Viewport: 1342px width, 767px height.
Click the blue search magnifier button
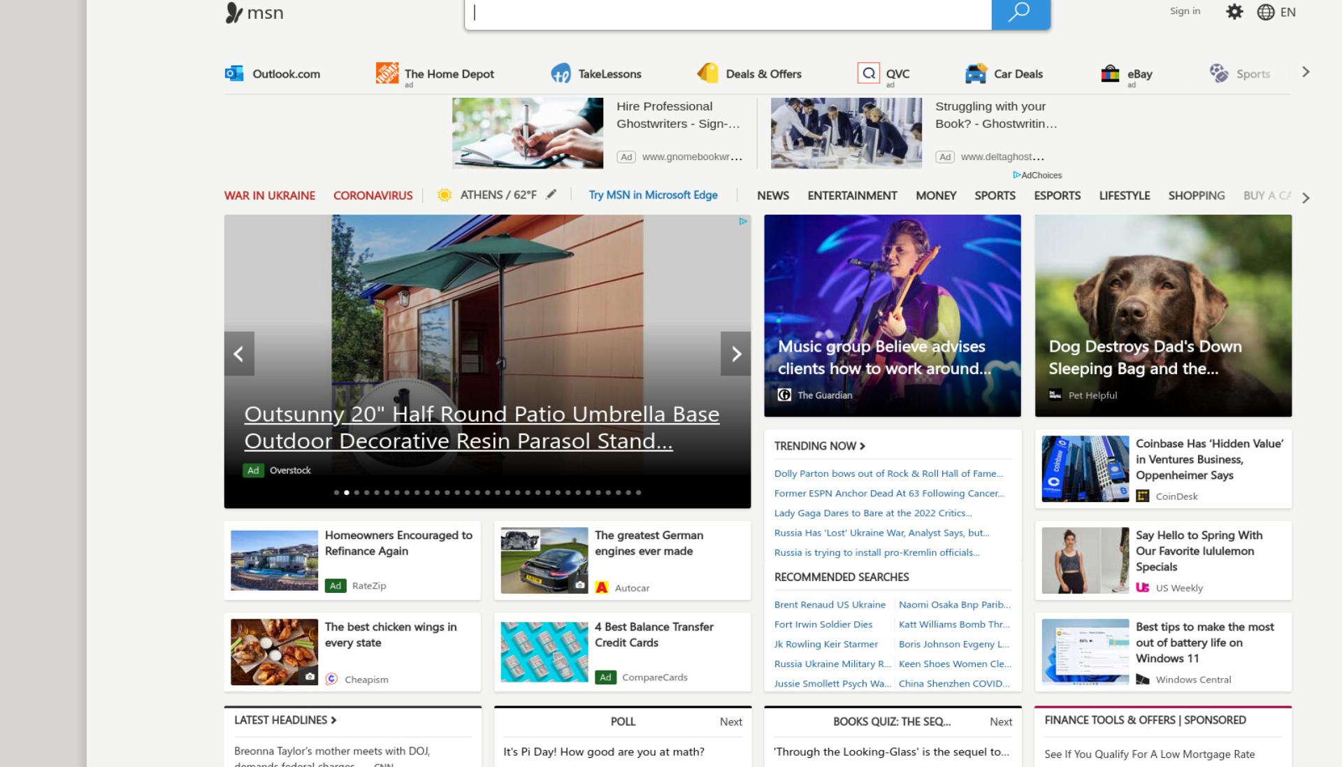pyautogui.click(x=1020, y=13)
